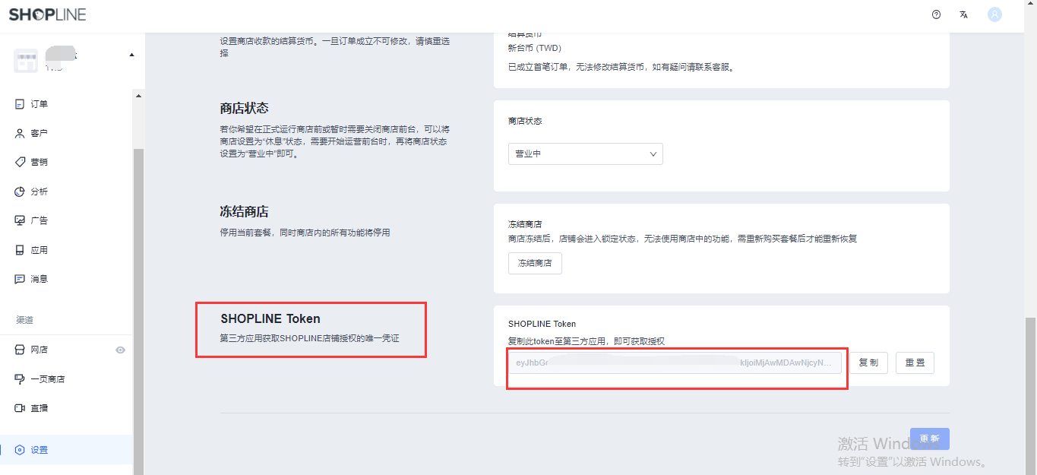Click the 商店状态 section heading
Image resolution: width=1037 pixels, height=475 pixels.
tap(245, 108)
